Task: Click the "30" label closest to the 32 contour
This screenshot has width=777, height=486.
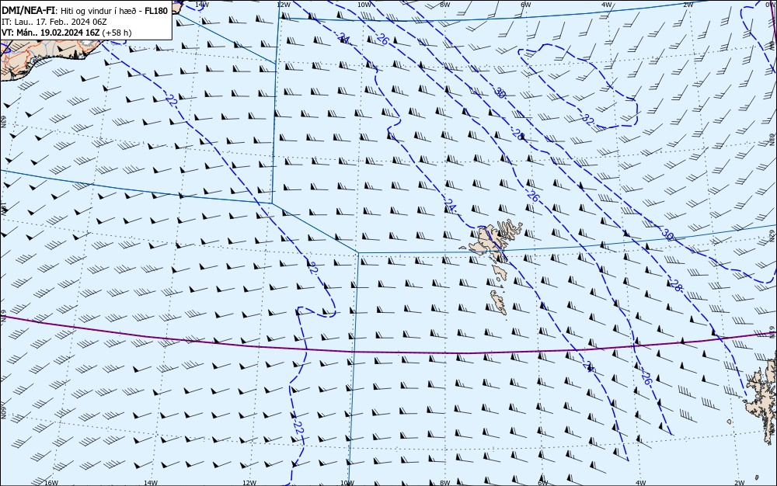Action: coord(500,92)
